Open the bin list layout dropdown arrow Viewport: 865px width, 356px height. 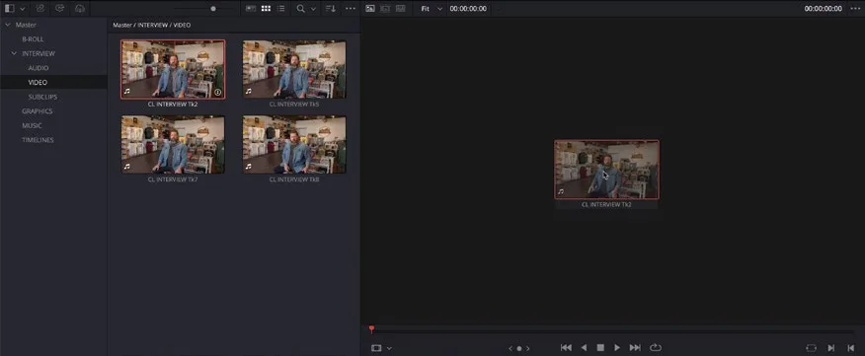point(23,9)
